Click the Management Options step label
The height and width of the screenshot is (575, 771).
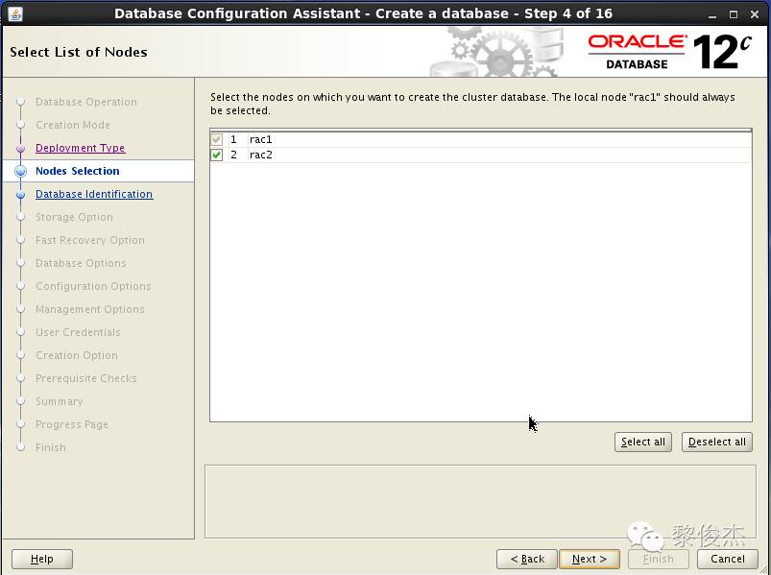[90, 310]
